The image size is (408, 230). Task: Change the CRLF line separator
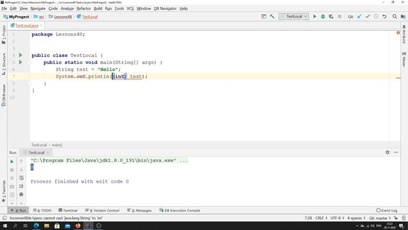321,218
